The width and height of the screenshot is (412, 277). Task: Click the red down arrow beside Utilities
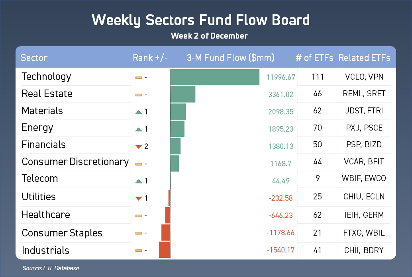pyautogui.click(x=139, y=198)
